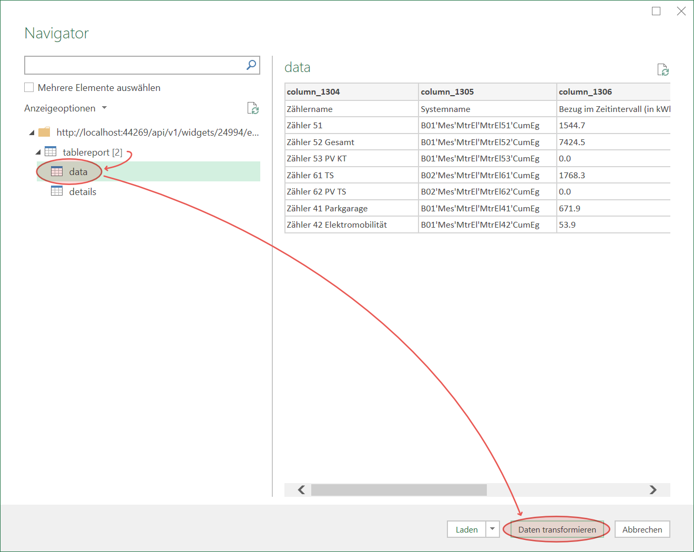Screen dimensions: 694x552
Task: Click the search magnifier icon
Action: 251,65
